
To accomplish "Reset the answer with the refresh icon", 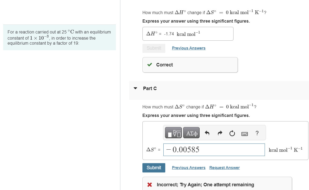I will [232, 133].
